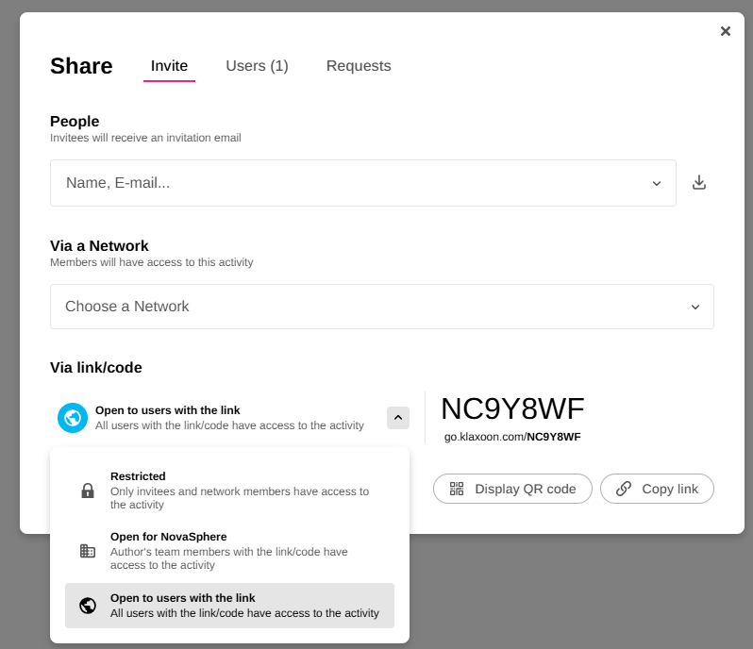Switch to the Users (1) tab
Image resolution: width=753 pixels, height=649 pixels.
(257, 66)
